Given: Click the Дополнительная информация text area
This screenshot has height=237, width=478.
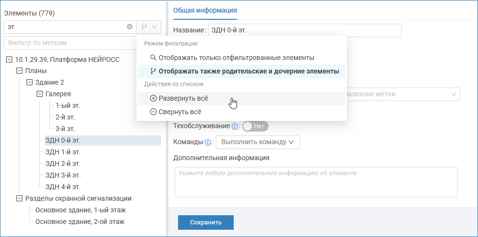Looking at the screenshot, I should coord(315,182).
